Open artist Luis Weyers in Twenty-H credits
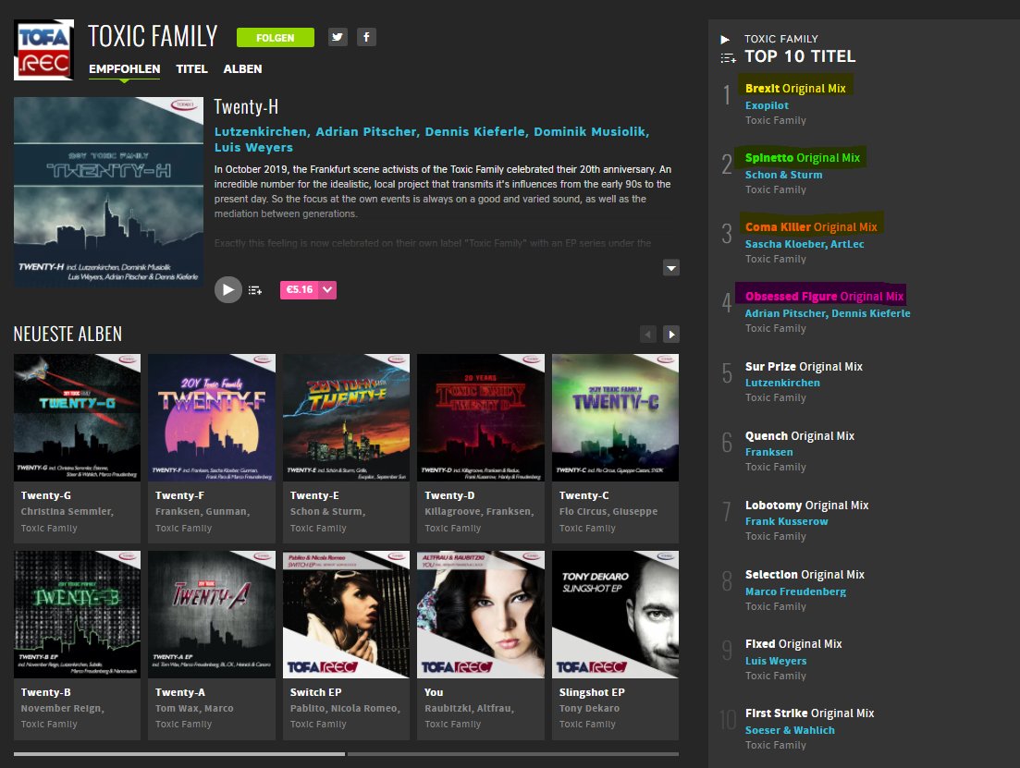Viewport: 1020px width, 768px height. [253, 148]
